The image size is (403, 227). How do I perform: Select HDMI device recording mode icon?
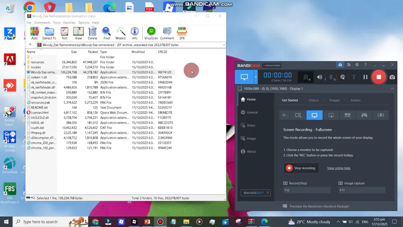coord(347,115)
